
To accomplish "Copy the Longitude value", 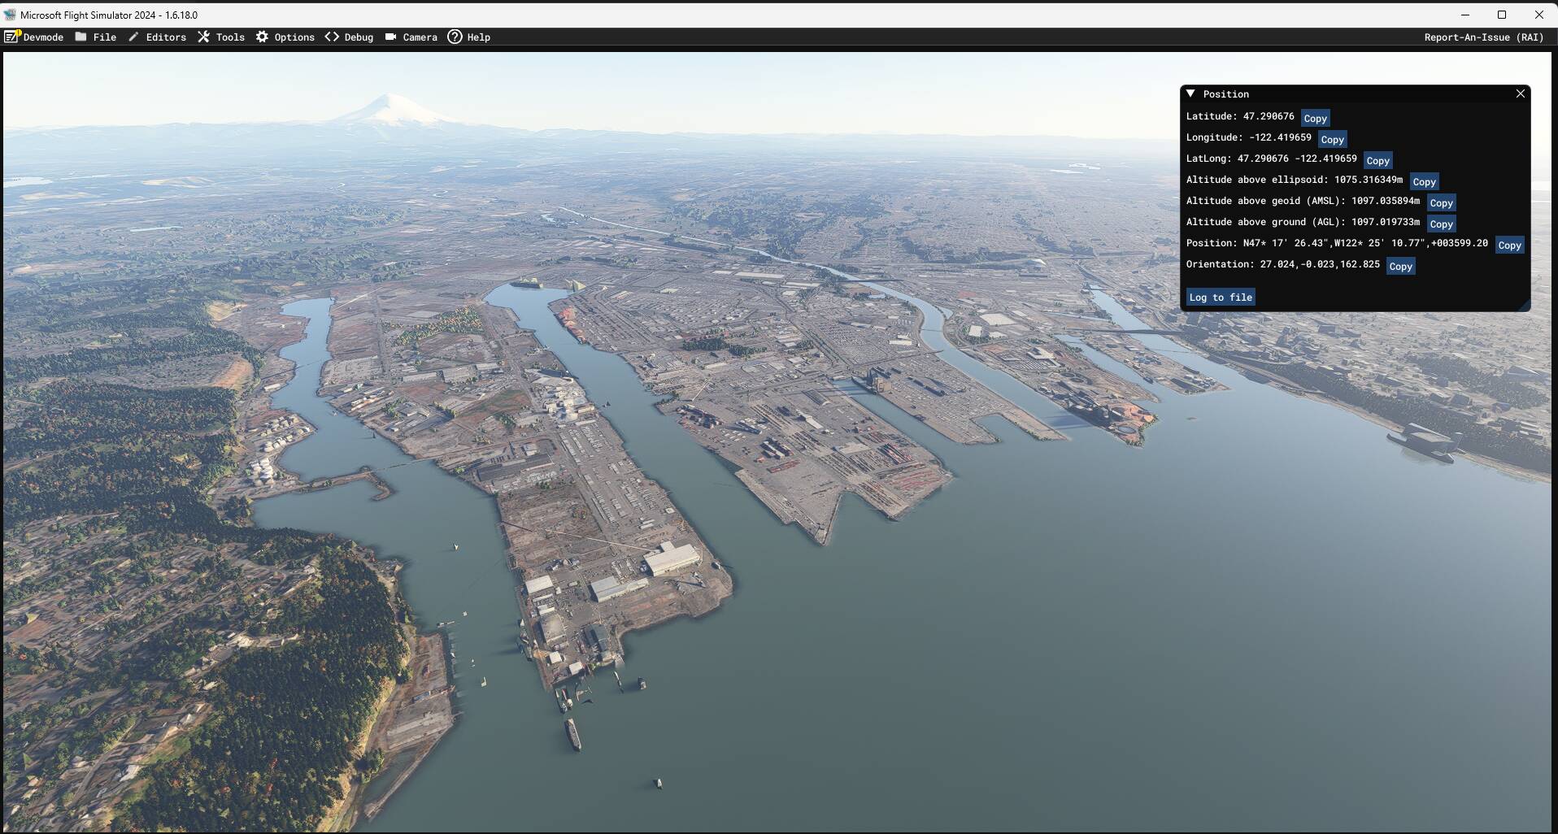I will (x=1331, y=140).
